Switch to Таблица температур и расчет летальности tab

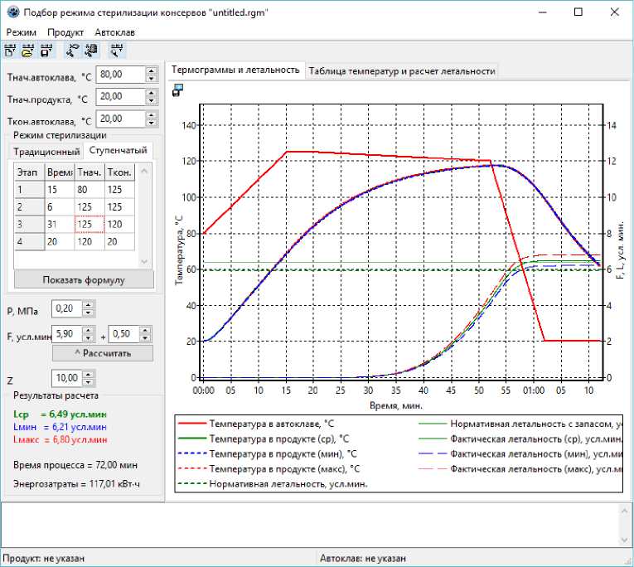402,70
